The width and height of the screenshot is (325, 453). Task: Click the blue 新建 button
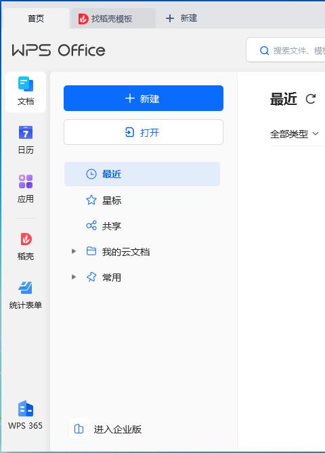(144, 98)
